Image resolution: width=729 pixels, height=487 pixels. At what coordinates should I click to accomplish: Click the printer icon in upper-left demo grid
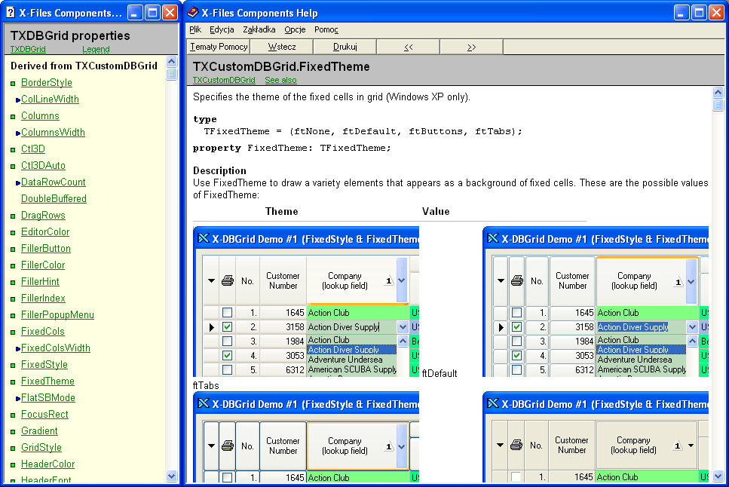(227, 281)
